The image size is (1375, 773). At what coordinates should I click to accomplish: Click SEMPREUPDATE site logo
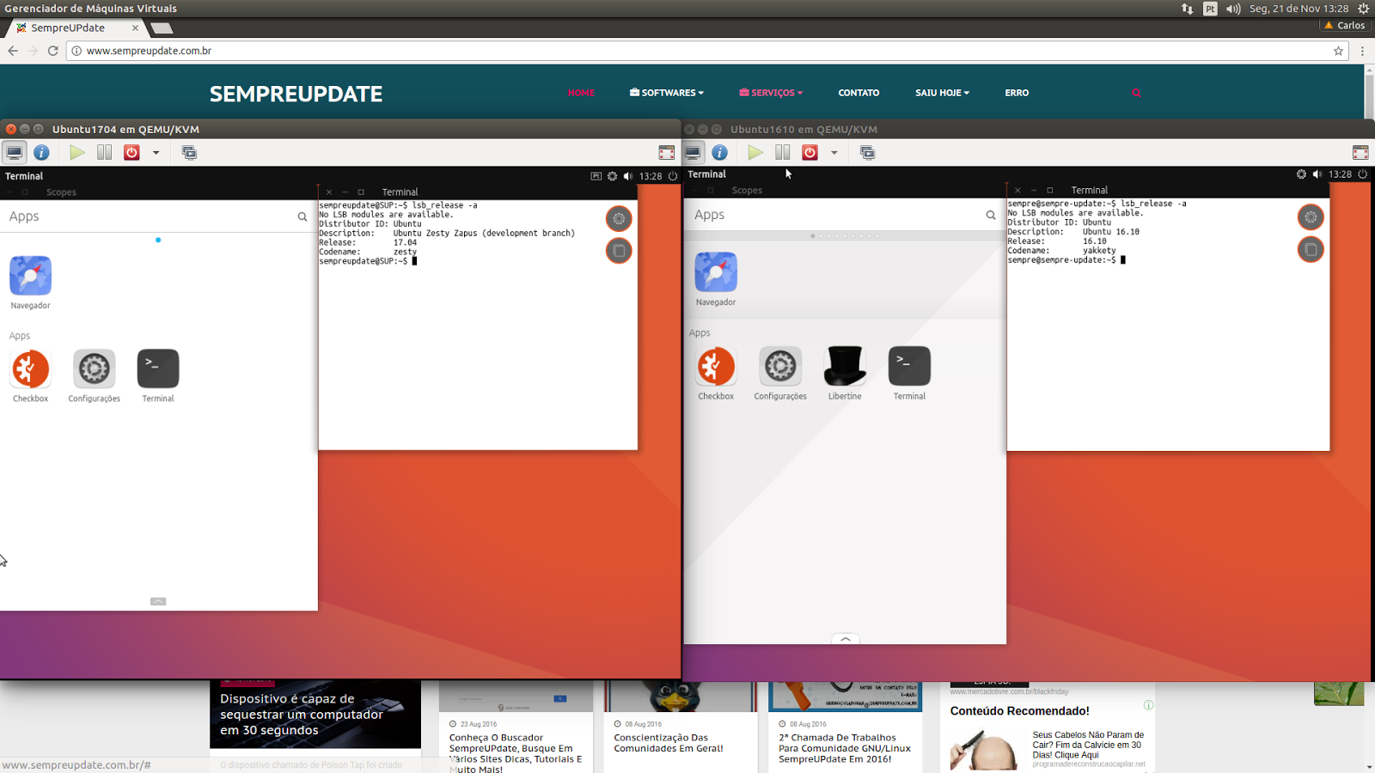coord(296,94)
